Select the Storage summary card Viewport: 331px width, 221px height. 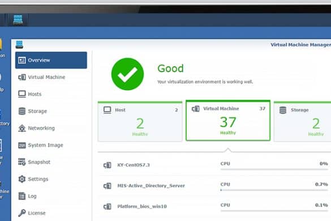coord(302,122)
